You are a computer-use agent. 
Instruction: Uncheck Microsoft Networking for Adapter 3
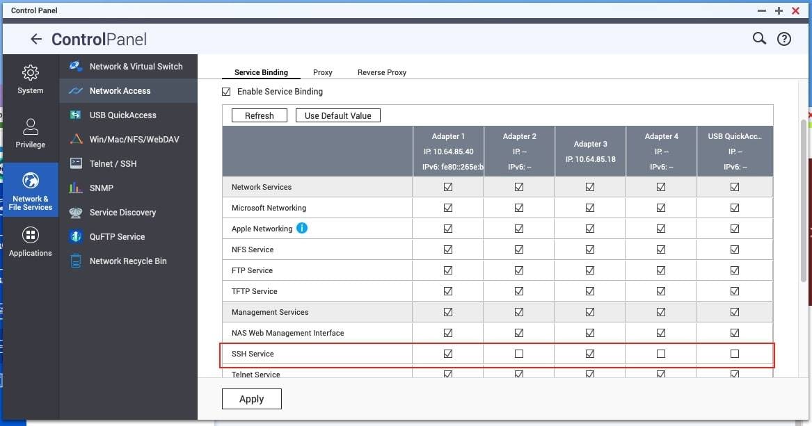coord(590,208)
